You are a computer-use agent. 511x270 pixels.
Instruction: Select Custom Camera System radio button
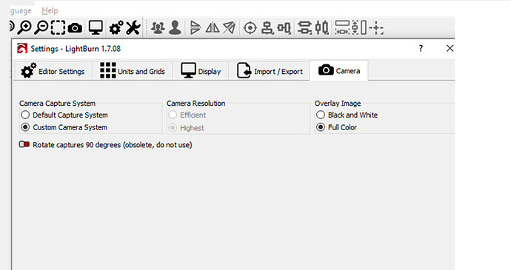click(25, 127)
